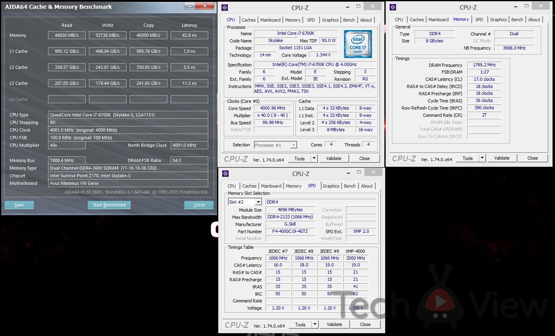Click the XMP-4000 column header
555x336 pixels.
coord(355,251)
